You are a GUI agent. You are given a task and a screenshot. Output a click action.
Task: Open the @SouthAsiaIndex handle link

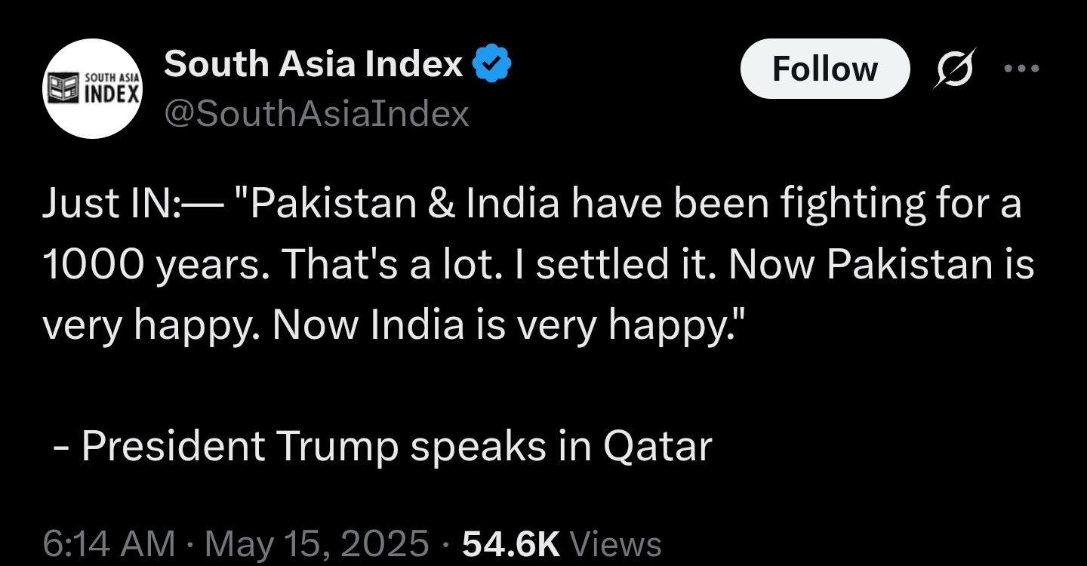[316, 114]
